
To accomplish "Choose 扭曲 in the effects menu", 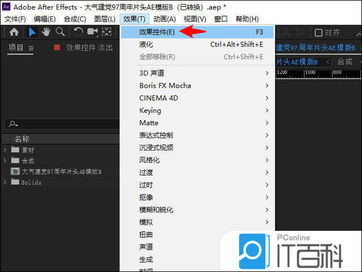I will 146,235.
